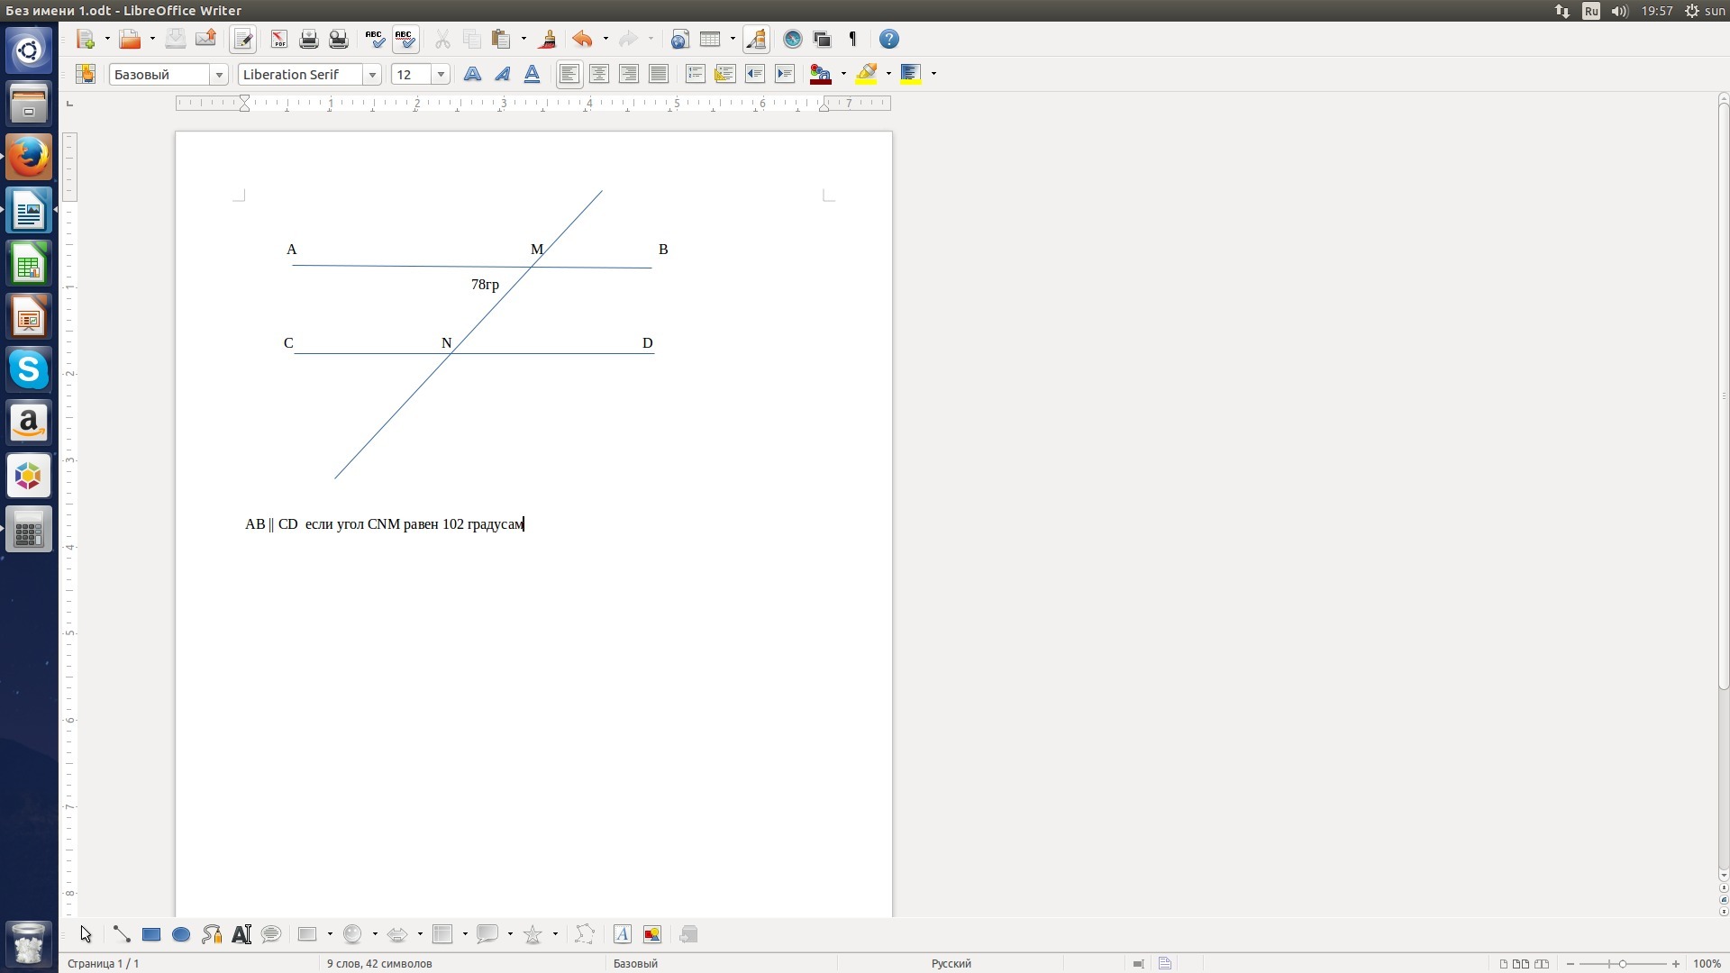Toggle formatting marks (pilcrow) display

tap(852, 39)
